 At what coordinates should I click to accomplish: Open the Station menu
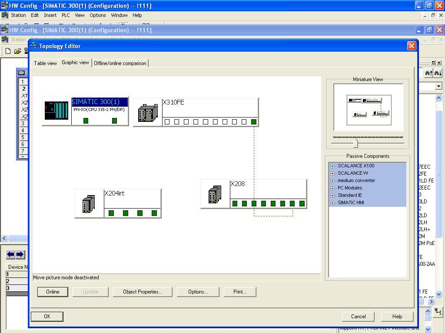18,15
